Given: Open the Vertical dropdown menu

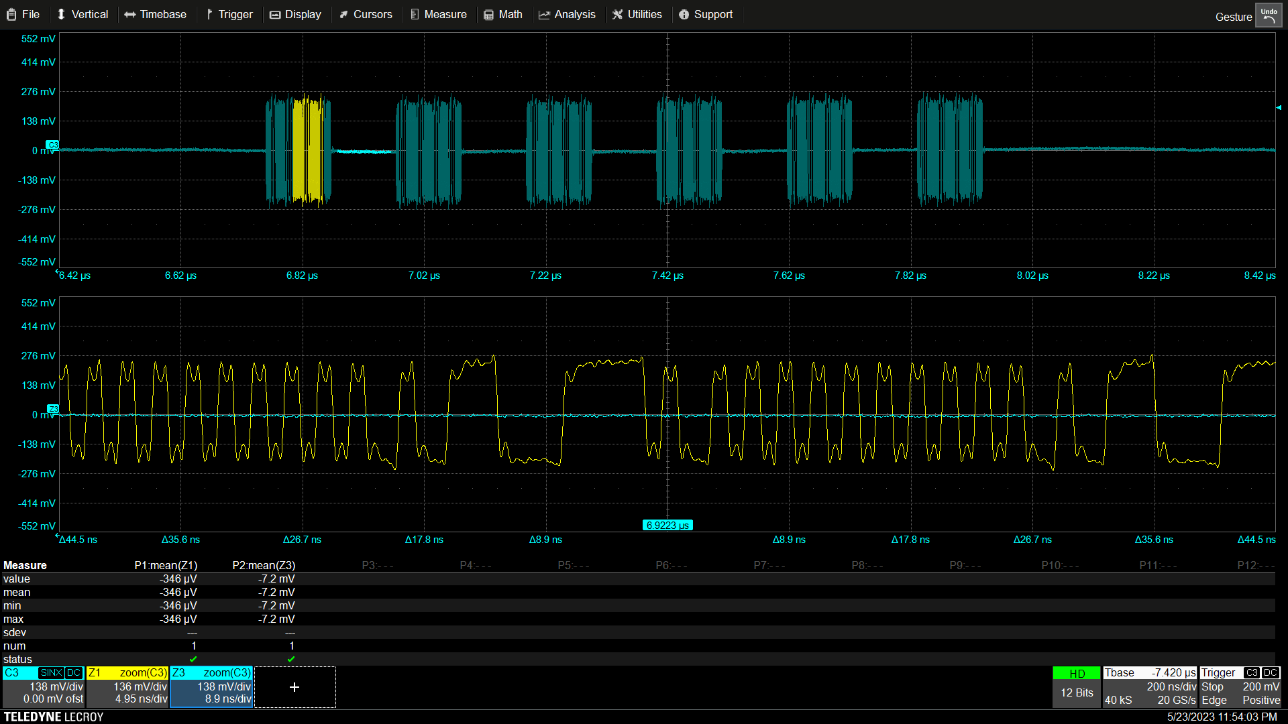Looking at the screenshot, I should tap(83, 15).
